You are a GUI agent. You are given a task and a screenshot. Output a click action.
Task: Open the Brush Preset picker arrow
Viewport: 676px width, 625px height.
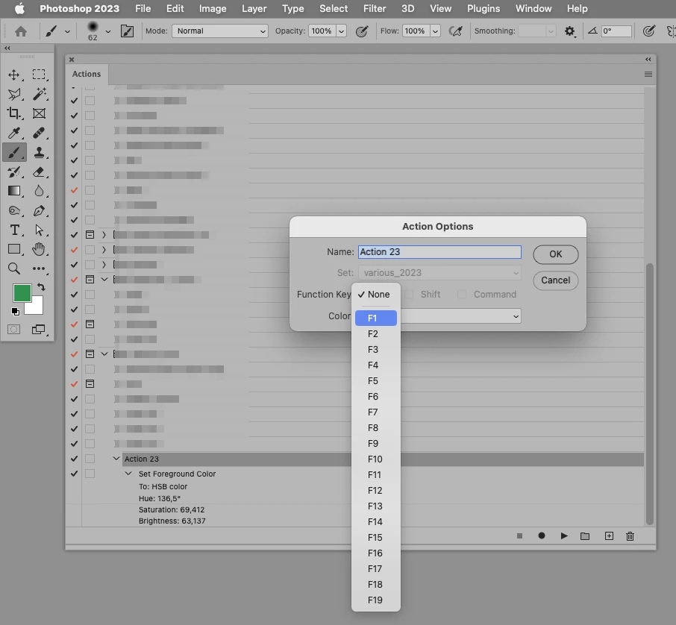click(108, 31)
